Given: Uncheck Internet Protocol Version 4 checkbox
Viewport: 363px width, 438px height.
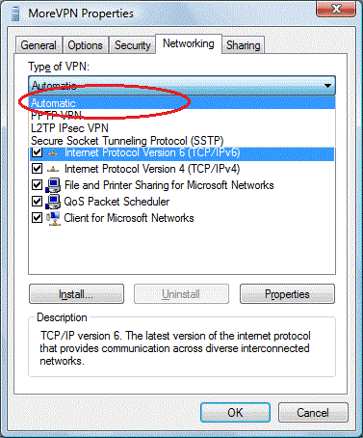Looking at the screenshot, I should pyautogui.click(x=38, y=169).
